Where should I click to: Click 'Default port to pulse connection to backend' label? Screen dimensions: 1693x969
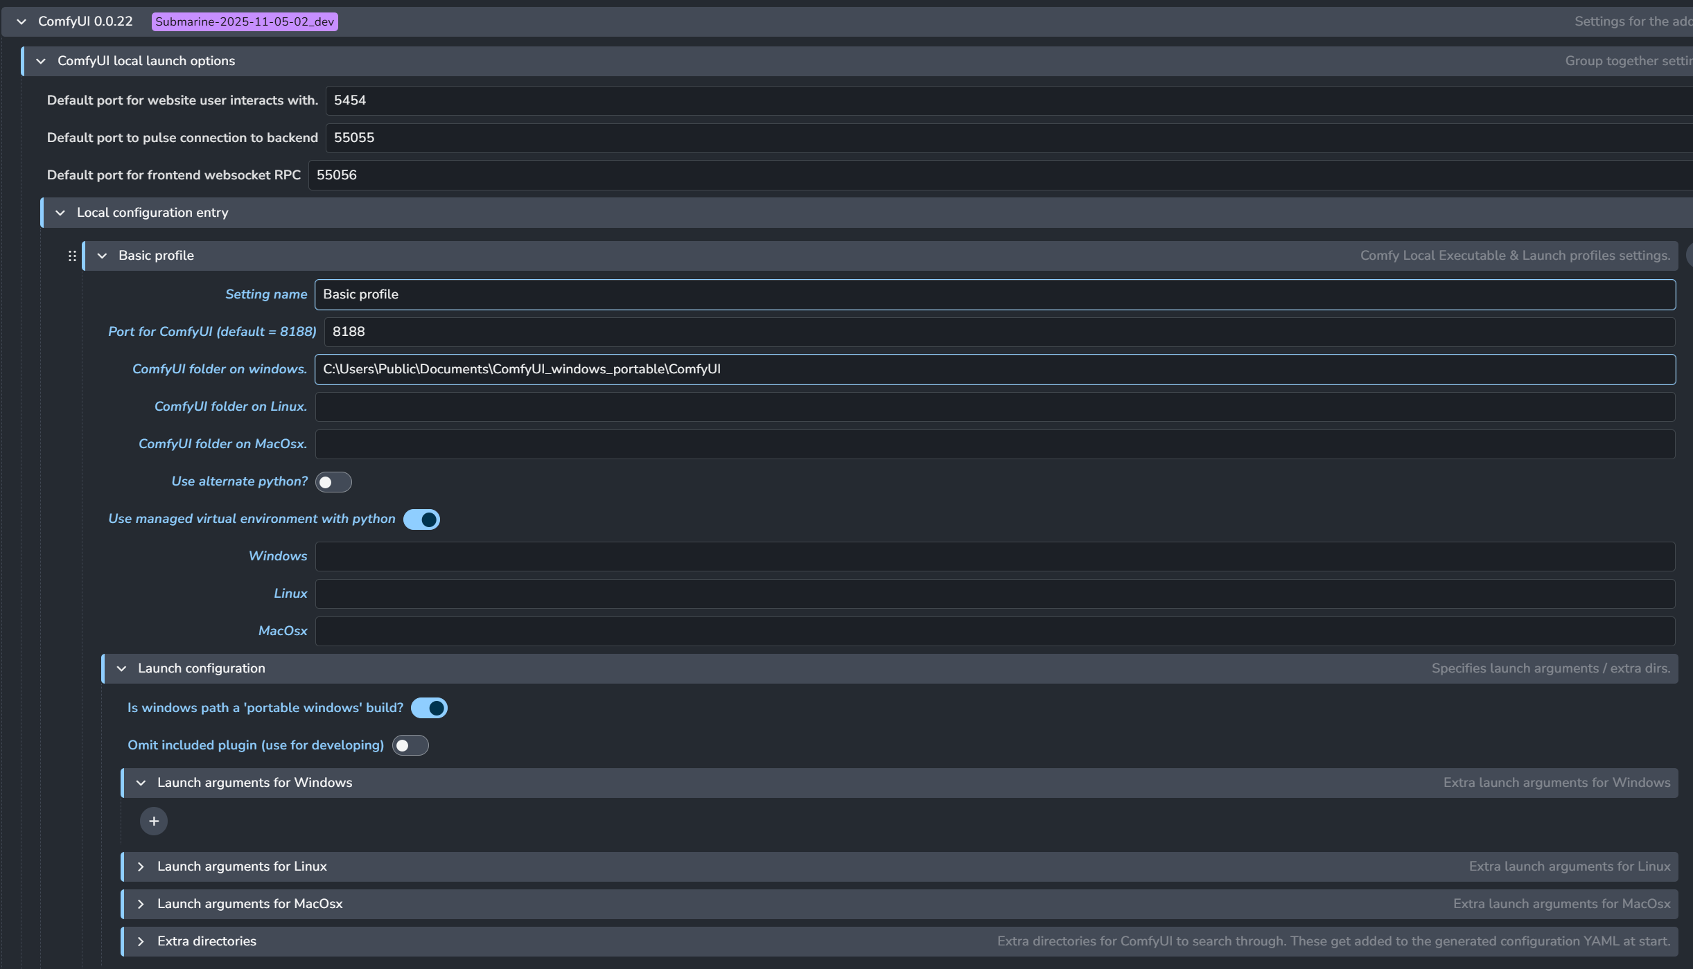tap(182, 138)
